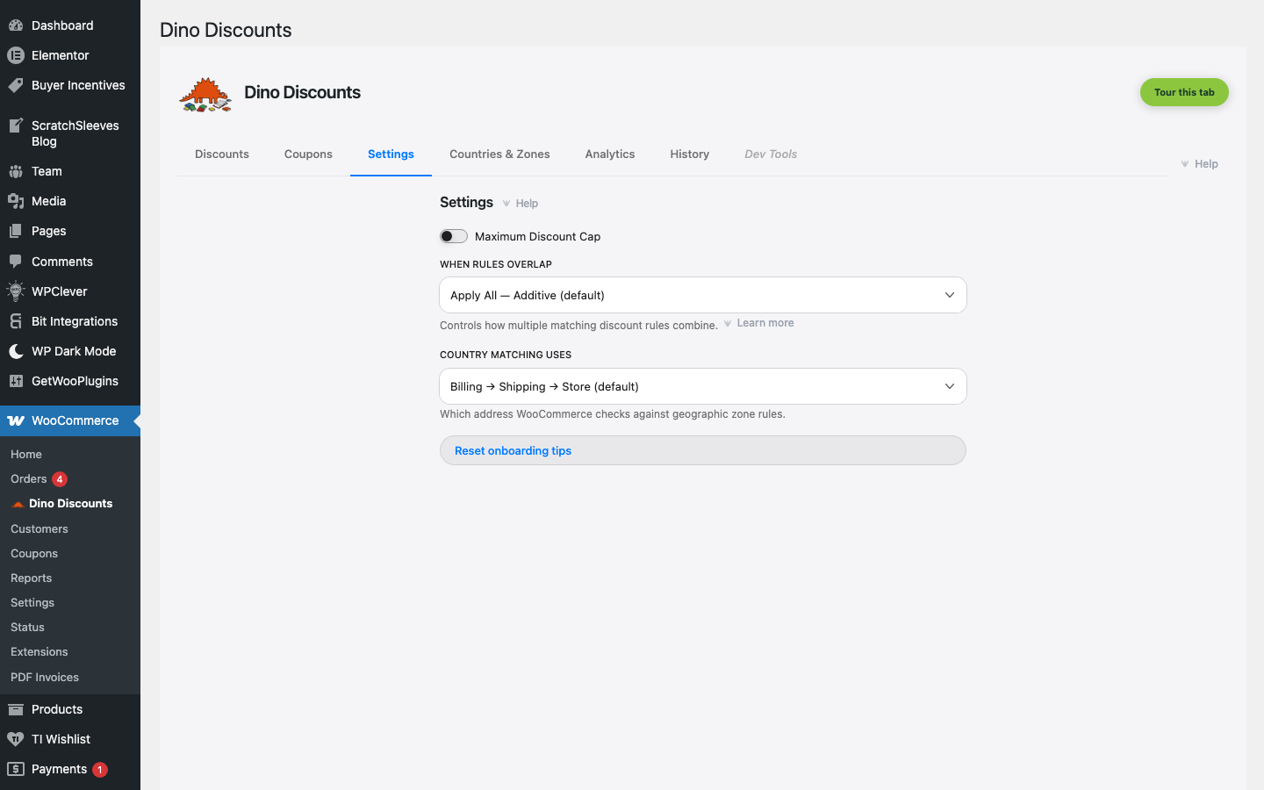Click the Elementor sidebar icon
Image resolution: width=1264 pixels, height=790 pixels.
pyautogui.click(x=16, y=55)
